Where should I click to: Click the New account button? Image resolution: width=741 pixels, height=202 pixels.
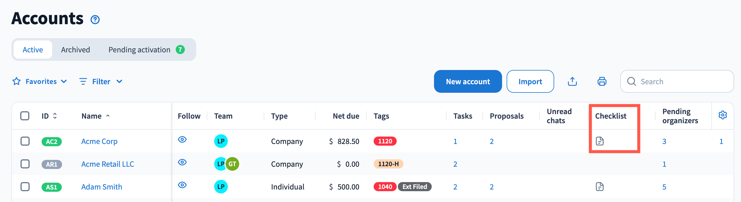click(467, 82)
